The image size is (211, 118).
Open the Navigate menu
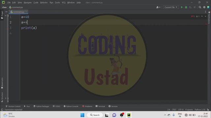pyautogui.click(x=28, y=3)
